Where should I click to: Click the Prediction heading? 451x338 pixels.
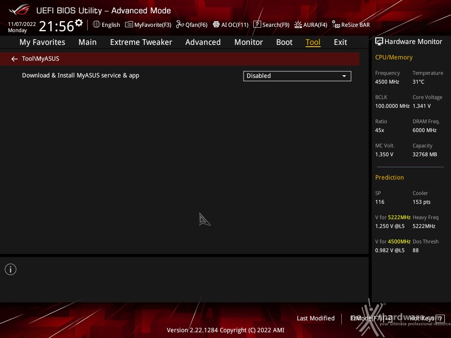[x=389, y=177]
